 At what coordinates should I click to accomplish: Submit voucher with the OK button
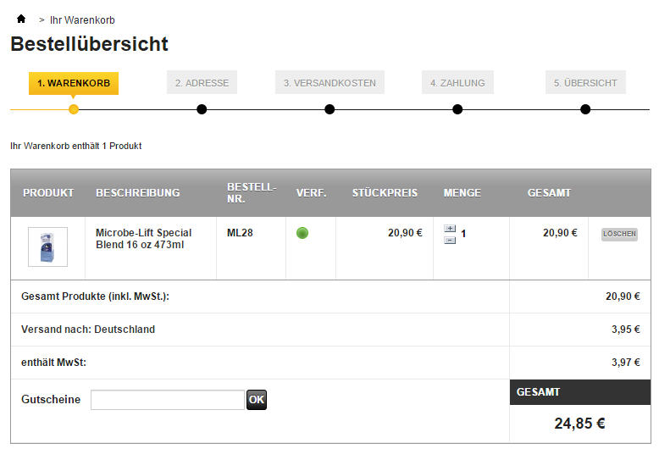point(257,400)
